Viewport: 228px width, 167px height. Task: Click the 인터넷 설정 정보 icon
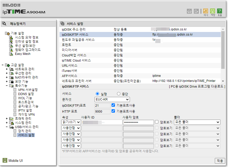(x=11, y=42)
